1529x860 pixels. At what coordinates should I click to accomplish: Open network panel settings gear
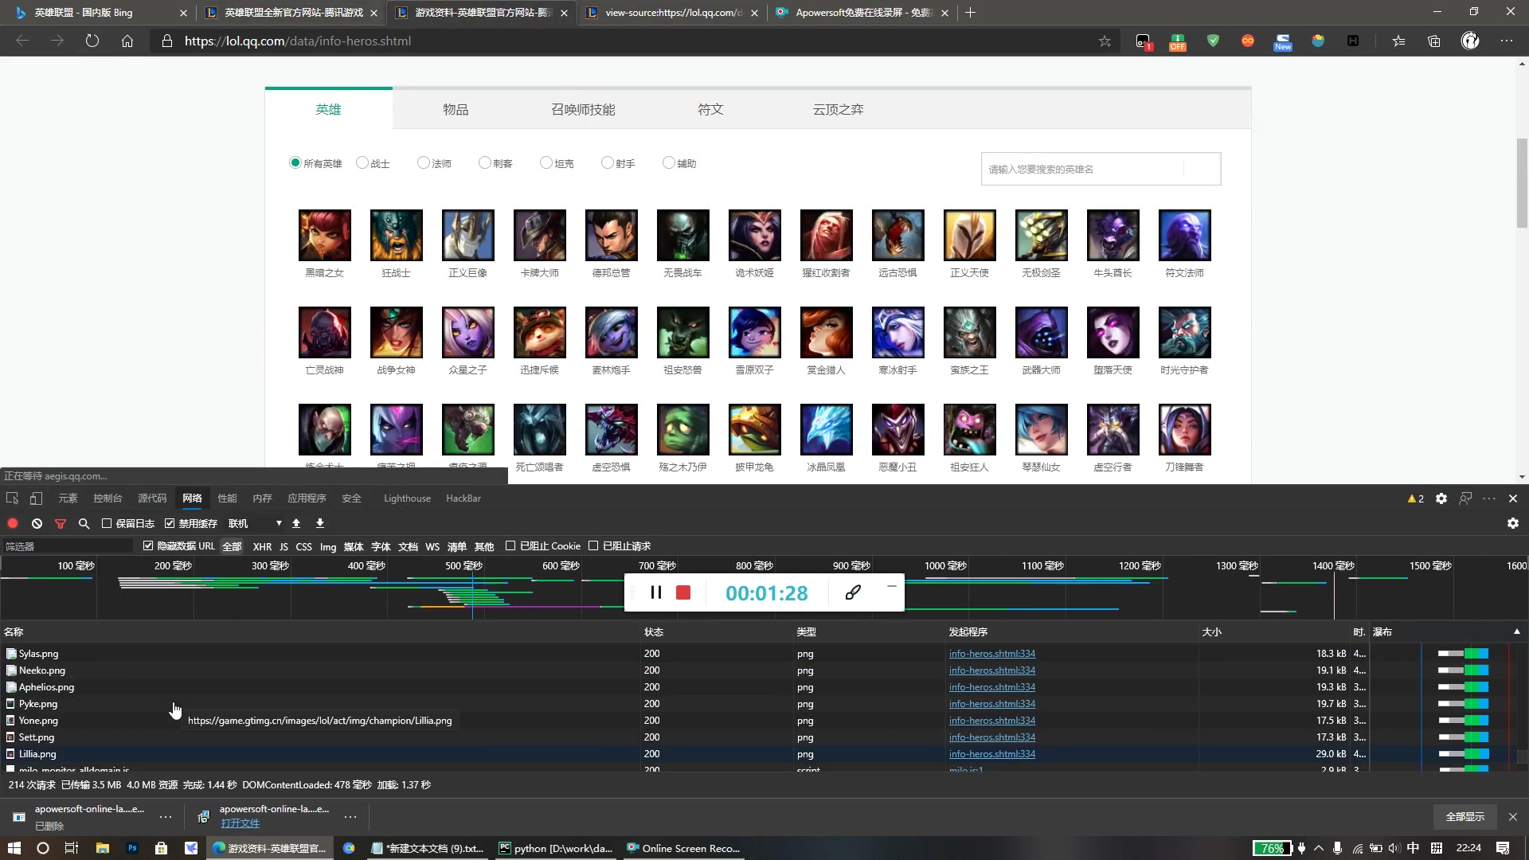(x=1512, y=523)
